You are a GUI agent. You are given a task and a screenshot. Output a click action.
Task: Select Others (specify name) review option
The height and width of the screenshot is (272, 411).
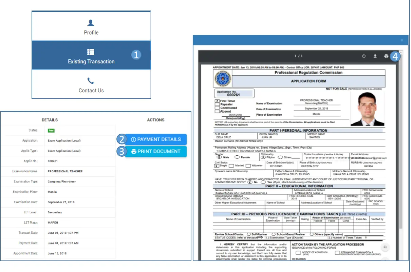(x=312, y=234)
